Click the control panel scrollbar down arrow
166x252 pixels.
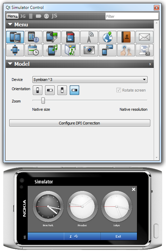click(156, 158)
